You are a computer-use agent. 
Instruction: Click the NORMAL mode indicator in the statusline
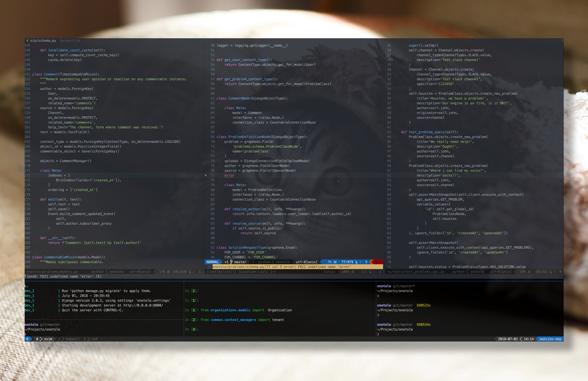click(x=213, y=262)
